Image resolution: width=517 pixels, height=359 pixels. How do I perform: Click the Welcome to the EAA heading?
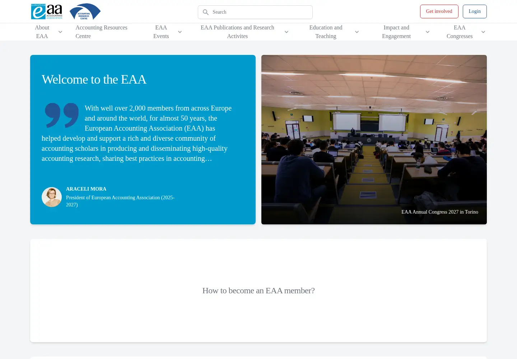[94, 79]
